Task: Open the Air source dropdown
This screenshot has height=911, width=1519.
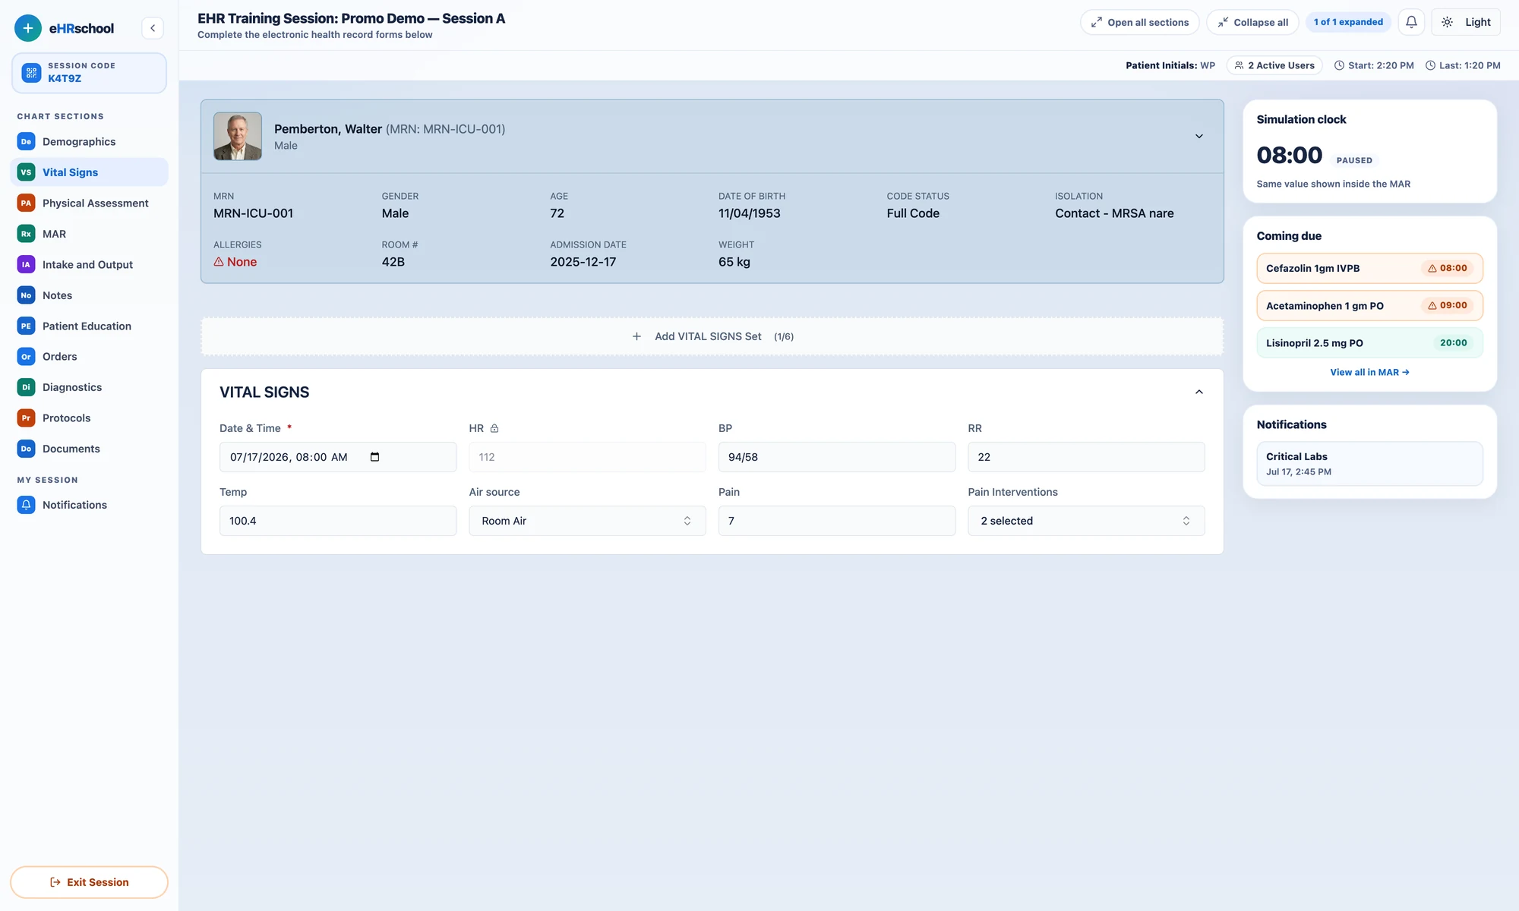Action: tap(587, 521)
